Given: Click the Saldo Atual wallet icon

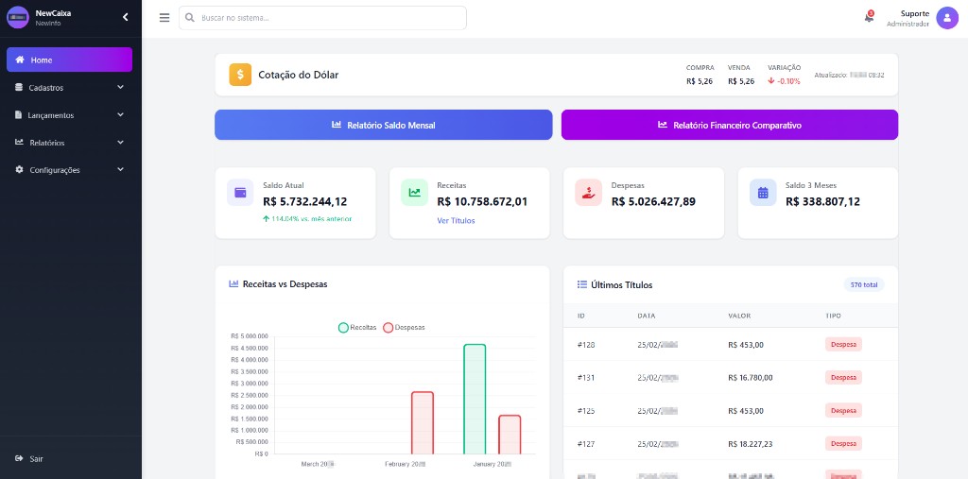Looking at the screenshot, I should 240,193.
